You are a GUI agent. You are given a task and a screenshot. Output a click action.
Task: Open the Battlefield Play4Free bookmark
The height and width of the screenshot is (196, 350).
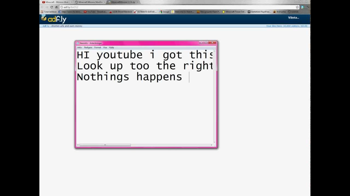[x=259, y=12]
